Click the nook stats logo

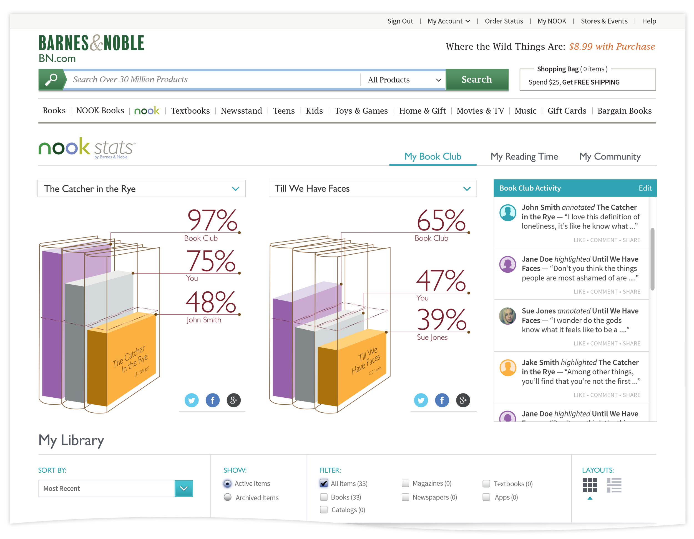click(x=87, y=148)
